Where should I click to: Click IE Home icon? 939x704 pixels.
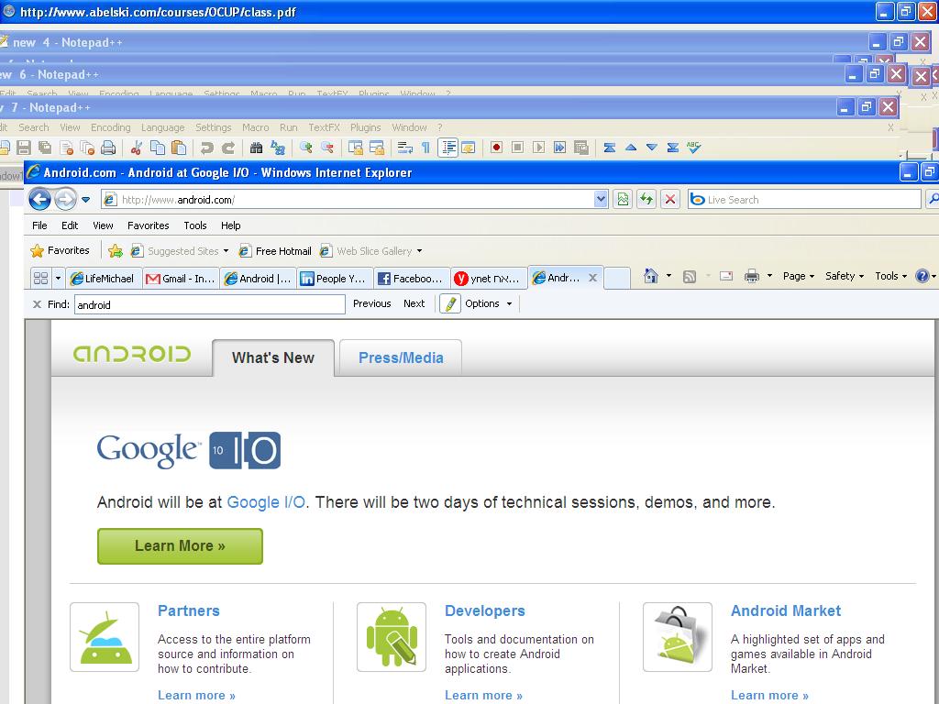pyautogui.click(x=651, y=276)
